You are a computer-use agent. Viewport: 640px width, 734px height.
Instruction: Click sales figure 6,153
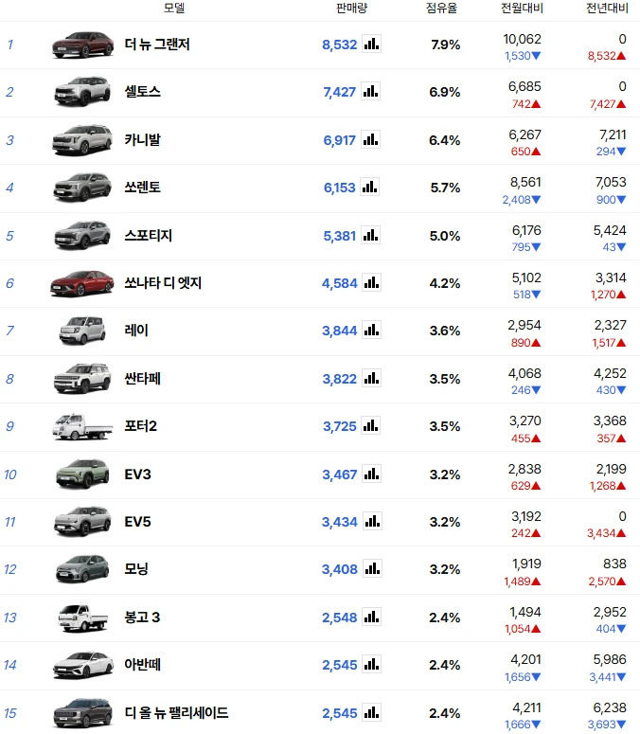(x=340, y=188)
